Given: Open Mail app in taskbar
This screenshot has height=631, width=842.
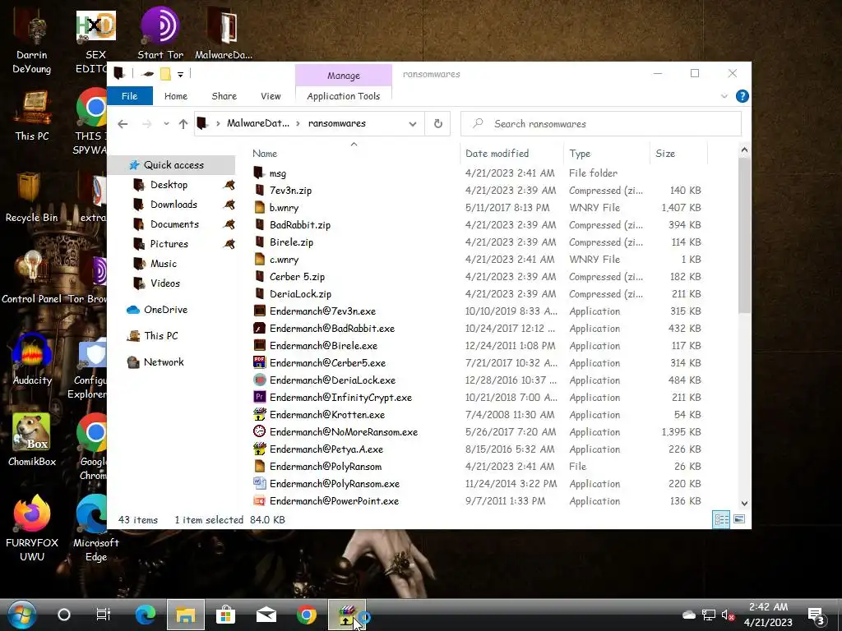Looking at the screenshot, I should (x=266, y=615).
